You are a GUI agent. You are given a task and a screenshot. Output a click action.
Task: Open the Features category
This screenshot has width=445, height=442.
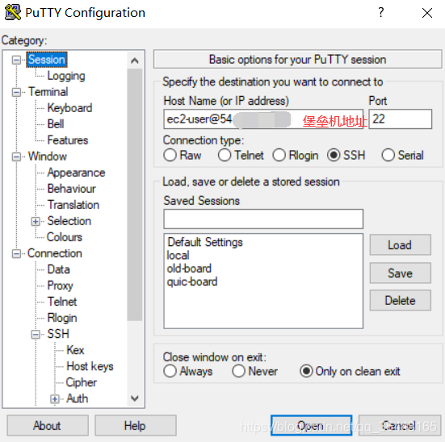coord(68,140)
